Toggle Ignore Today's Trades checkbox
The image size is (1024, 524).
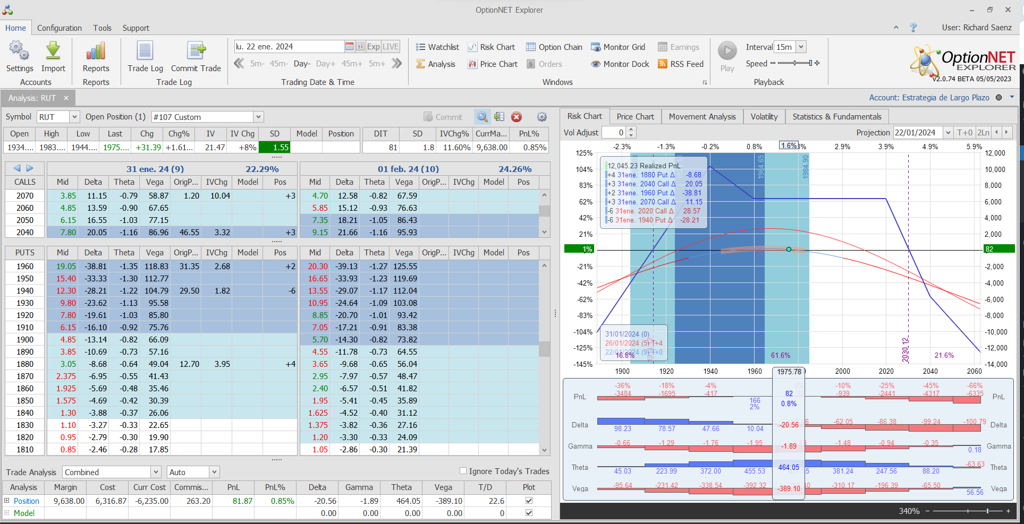pyautogui.click(x=463, y=471)
